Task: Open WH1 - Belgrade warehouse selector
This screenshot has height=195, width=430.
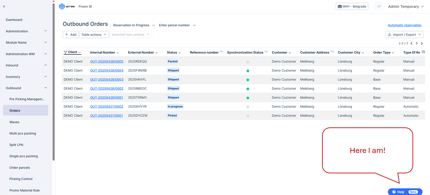Action: pos(352,6)
